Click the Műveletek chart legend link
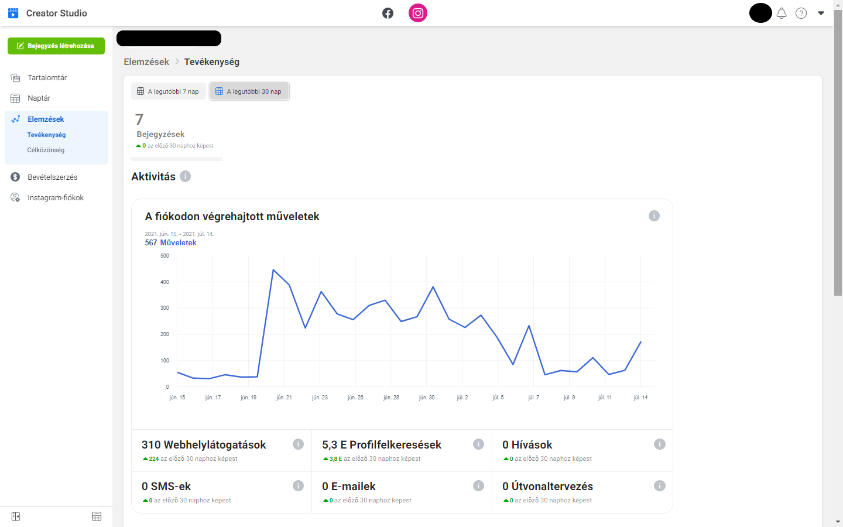The width and height of the screenshot is (843, 527). [178, 242]
